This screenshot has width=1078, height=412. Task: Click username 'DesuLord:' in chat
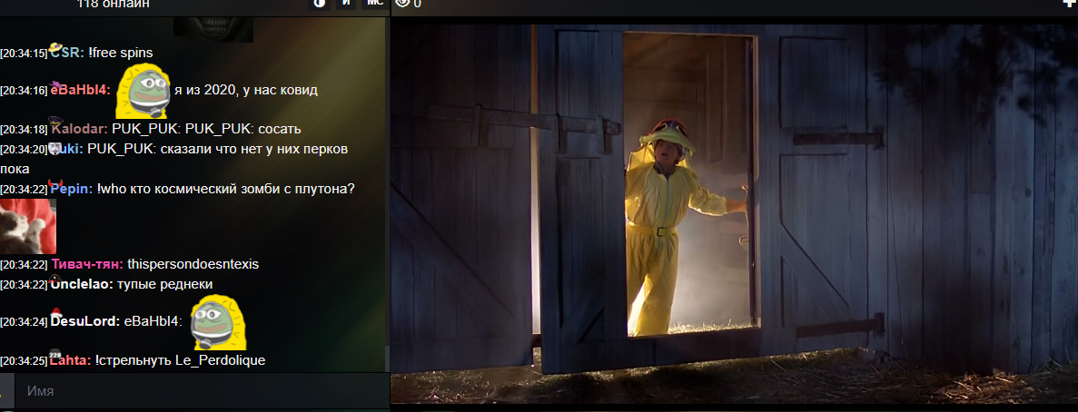pos(85,321)
